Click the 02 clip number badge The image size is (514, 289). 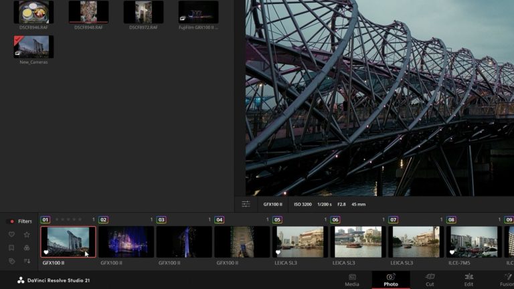[x=103, y=219]
